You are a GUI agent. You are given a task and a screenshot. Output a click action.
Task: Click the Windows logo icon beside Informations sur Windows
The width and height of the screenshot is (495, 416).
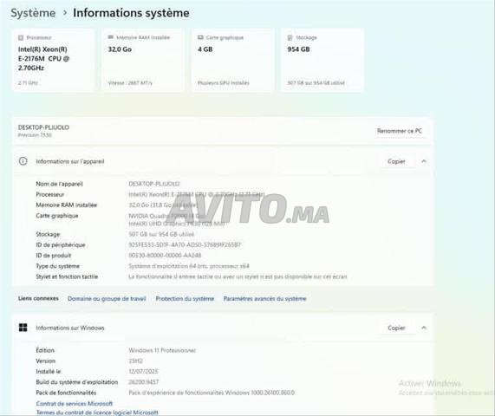click(23, 328)
